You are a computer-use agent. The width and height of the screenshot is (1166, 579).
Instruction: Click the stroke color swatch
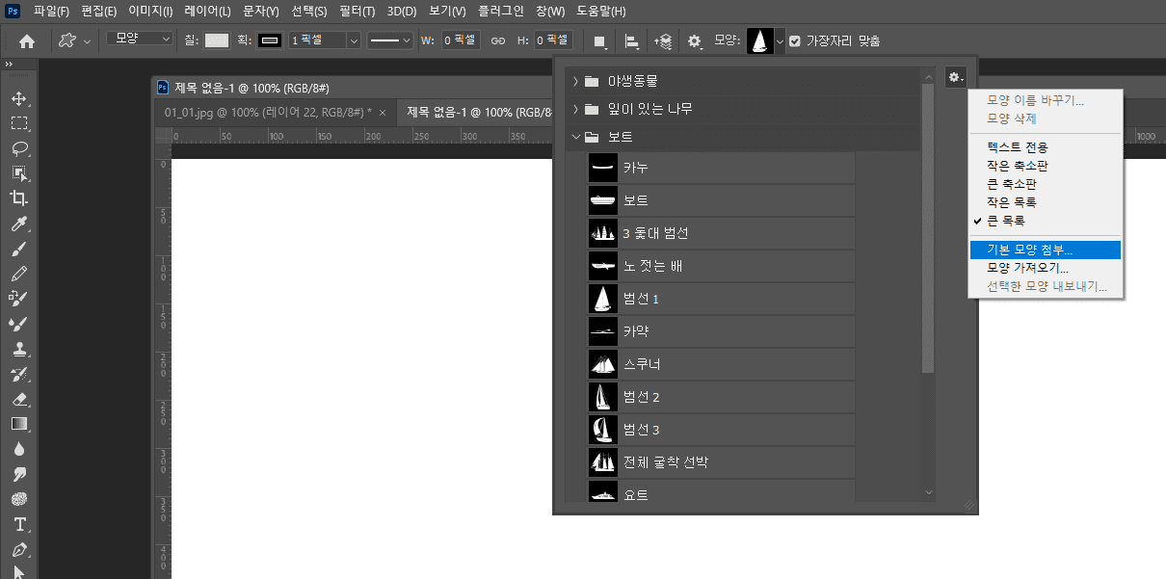(x=271, y=40)
